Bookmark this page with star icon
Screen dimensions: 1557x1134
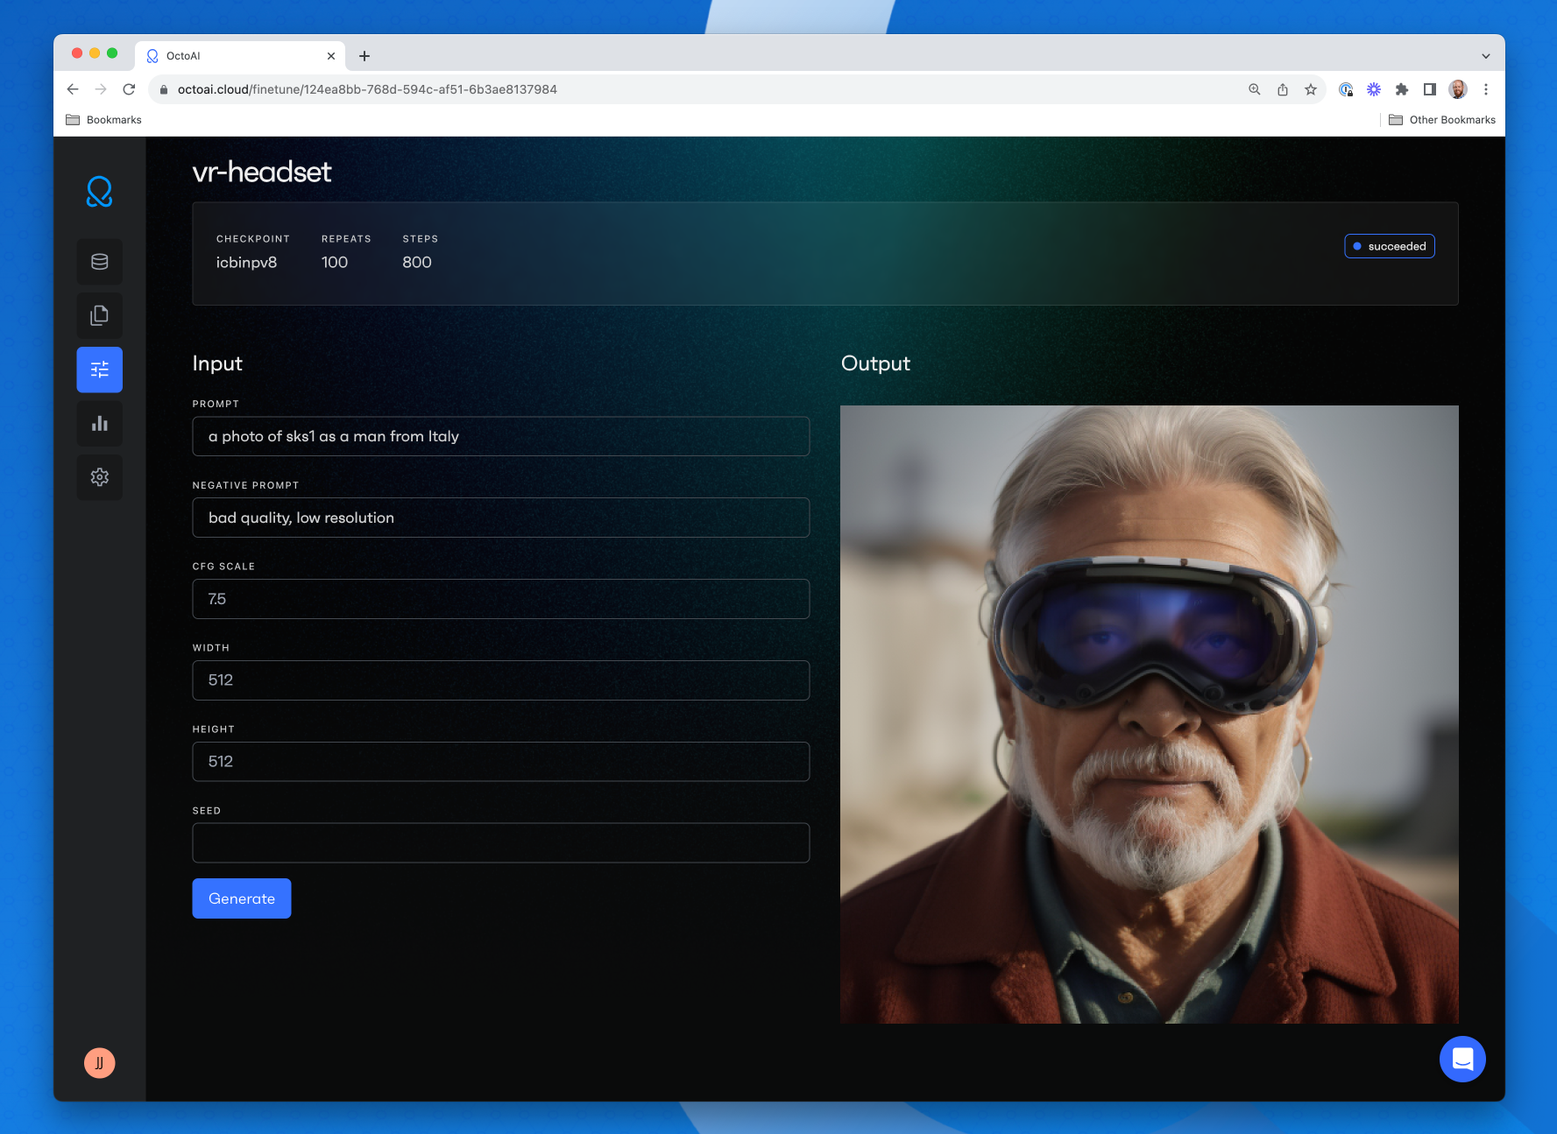point(1310,89)
